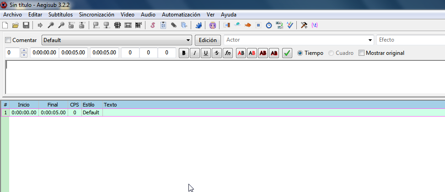The height and width of the screenshot is (192, 445).
Task: Toggle strikeout formatting button
Action: (x=216, y=53)
